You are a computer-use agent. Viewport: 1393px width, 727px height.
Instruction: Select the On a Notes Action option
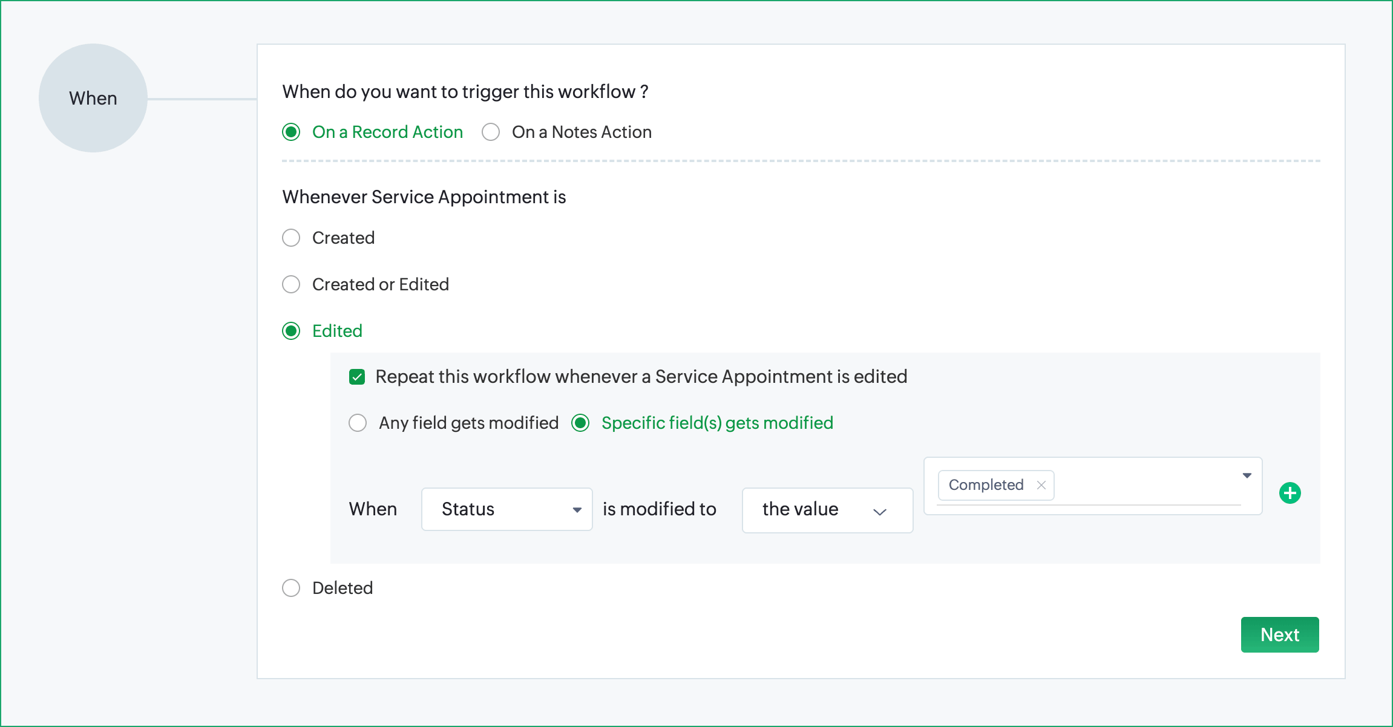(x=491, y=132)
